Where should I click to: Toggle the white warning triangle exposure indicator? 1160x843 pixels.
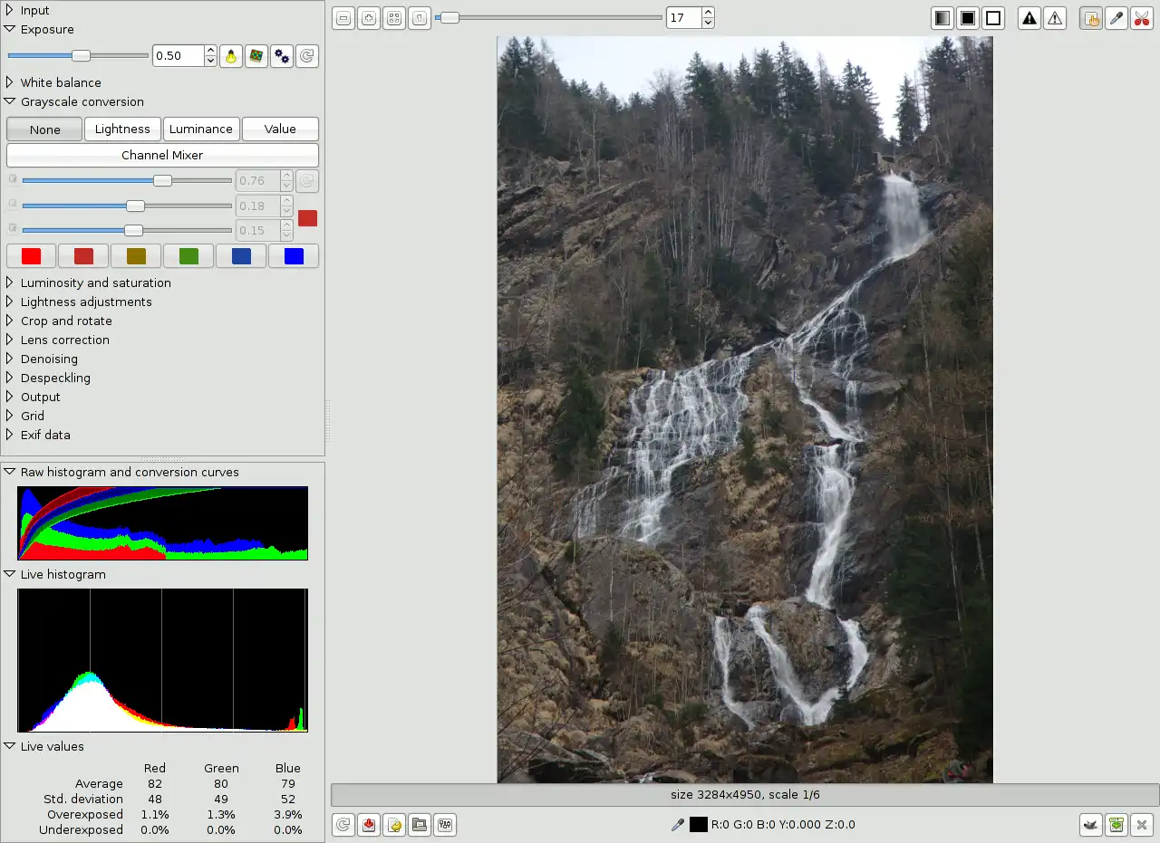pyautogui.click(x=1055, y=18)
